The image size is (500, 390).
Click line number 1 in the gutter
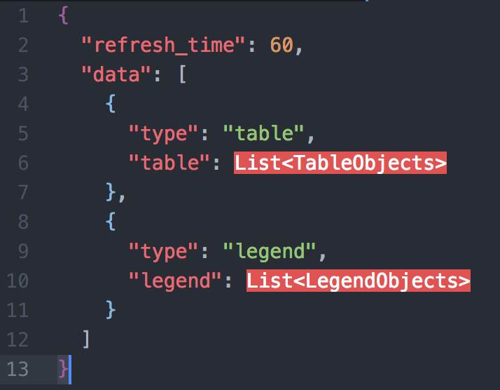click(x=24, y=15)
